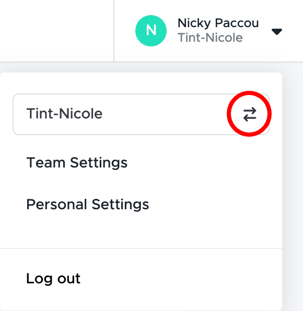Click blank space between Tint-Nicole text and swap icon
This screenshot has width=303, height=311.
(171, 114)
